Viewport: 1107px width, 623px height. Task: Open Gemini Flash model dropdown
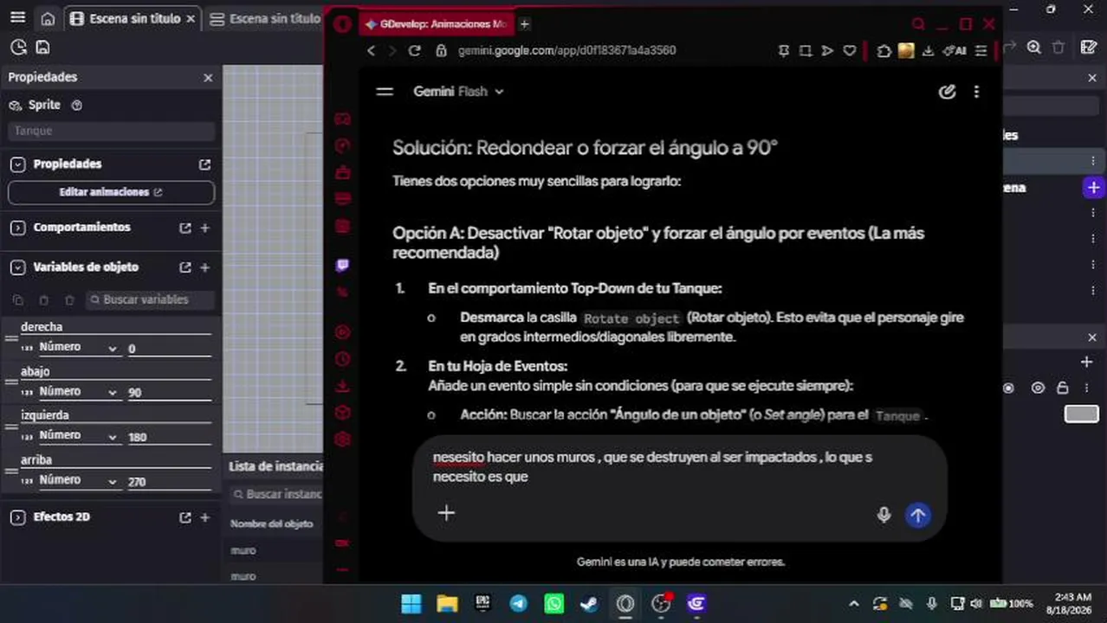[x=458, y=91]
